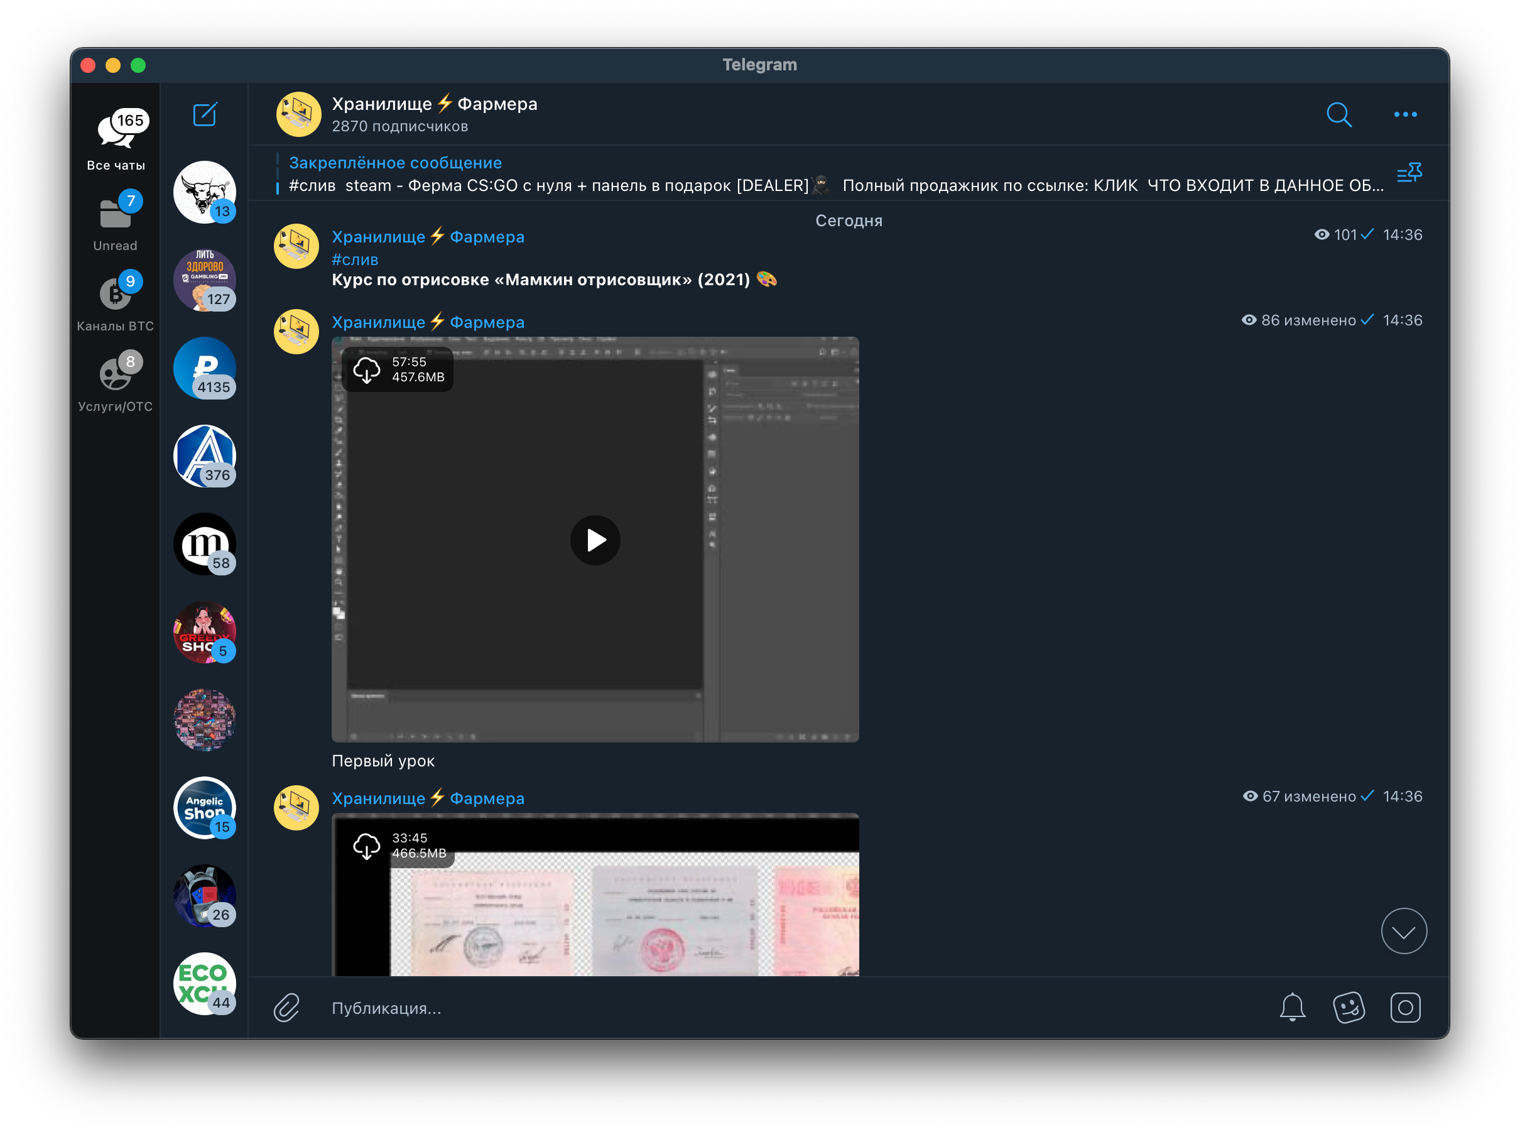Play the first lesson video
1520x1132 pixels.
click(595, 540)
